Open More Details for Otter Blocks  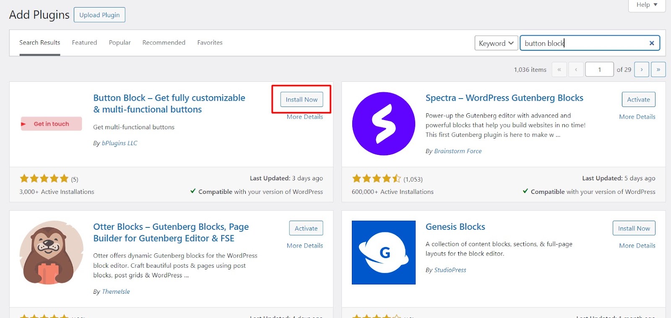[x=305, y=245]
